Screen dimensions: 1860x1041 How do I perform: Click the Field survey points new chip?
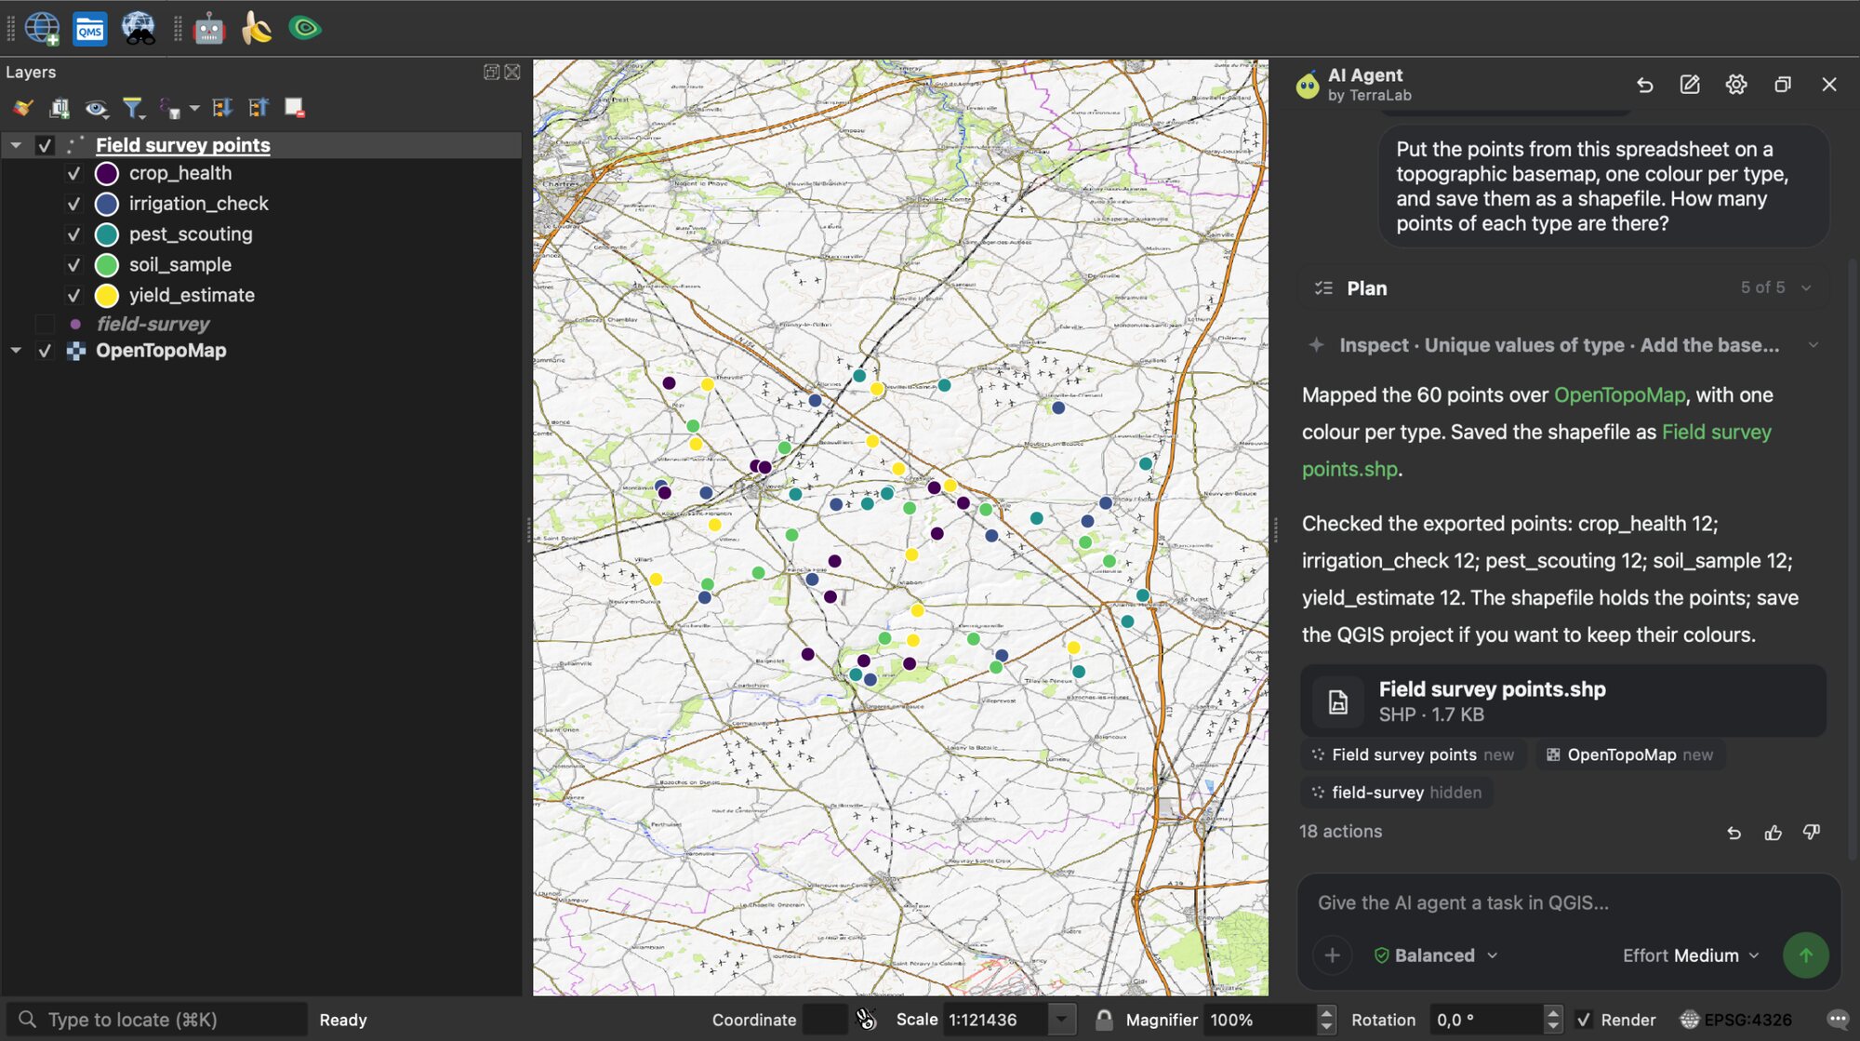1413,754
